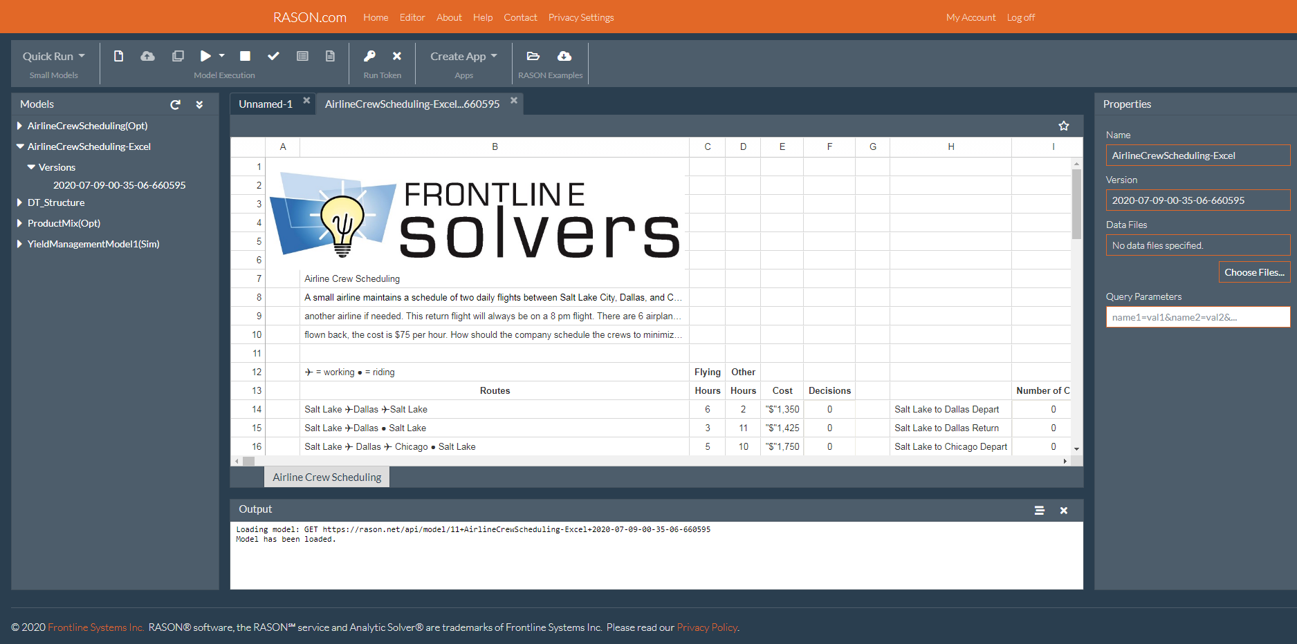Click the spreadsheet scroll down arrow

click(x=1076, y=449)
